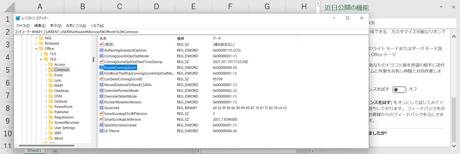Select the SmartLookupUxVersion value name
Image resolution: width=460 pixels, height=154 pixels.
pos(123,119)
